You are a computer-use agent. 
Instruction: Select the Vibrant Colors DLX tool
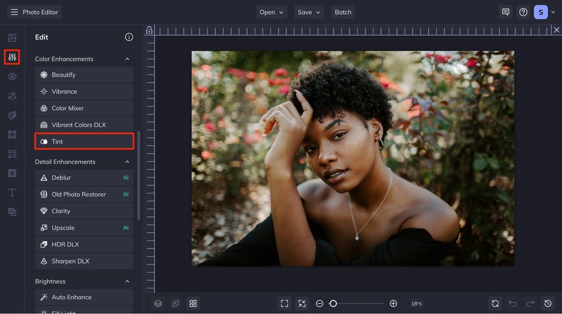[84, 125]
